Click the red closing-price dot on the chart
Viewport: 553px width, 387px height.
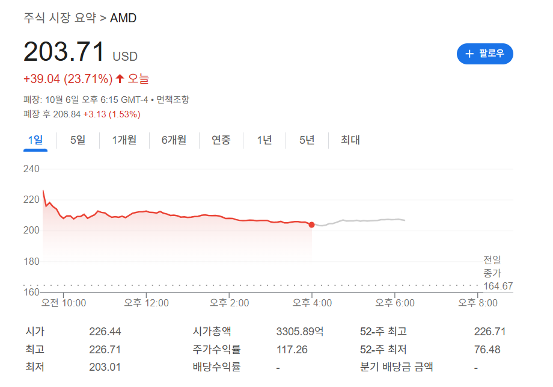(311, 224)
